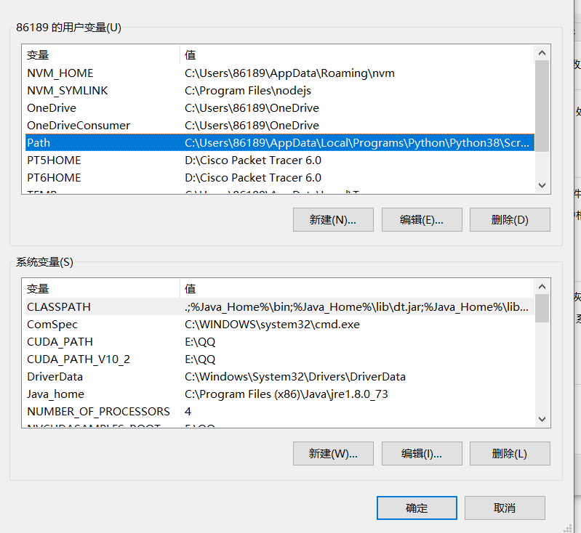This screenshot has height=533, width=581.
Task: Select the NVM_HOME user variable
Action: pyautogui.click(x=280, y=73)
